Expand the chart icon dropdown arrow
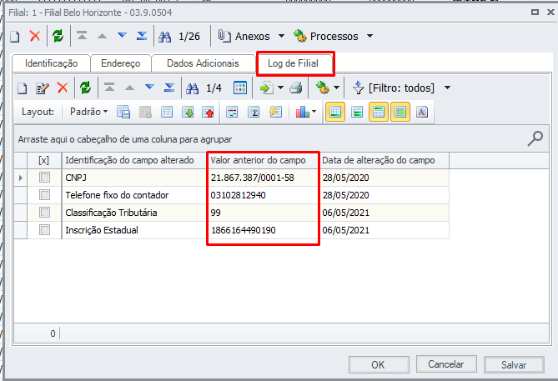558x381 pixels. pos(314,112)
